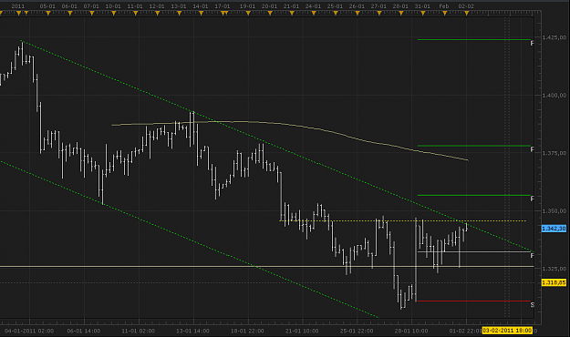Select the 1.375,00 price axis label
Screen dimensions: 570x337
(x=554, y=153)
